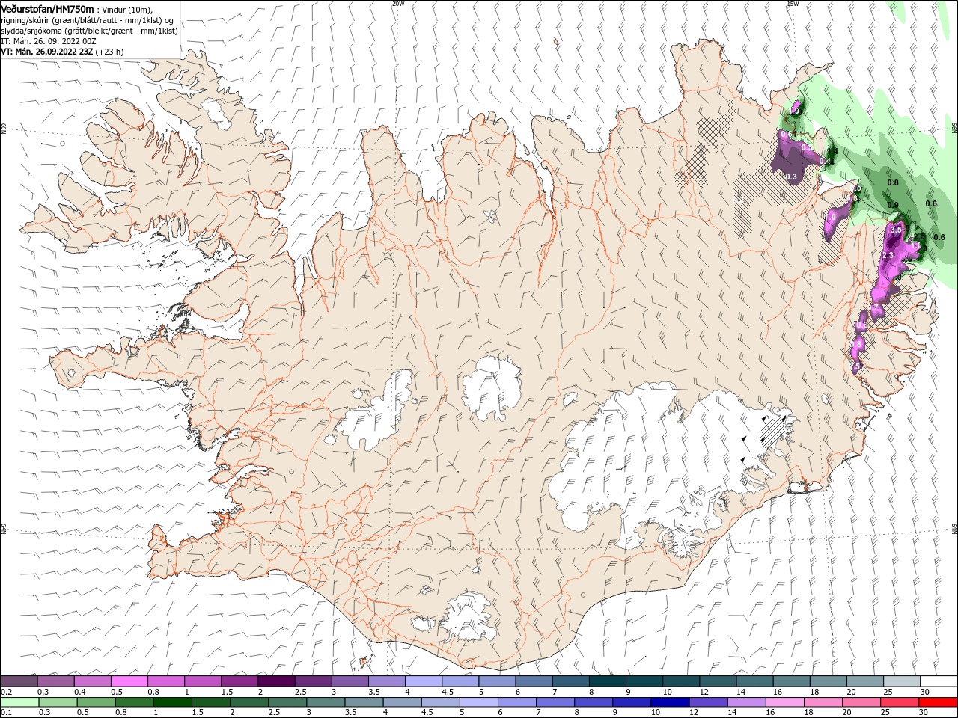Choose the pale green 0.1 rain legend swatch
This screenshot has height=718, width=958.
pos(19,702)
